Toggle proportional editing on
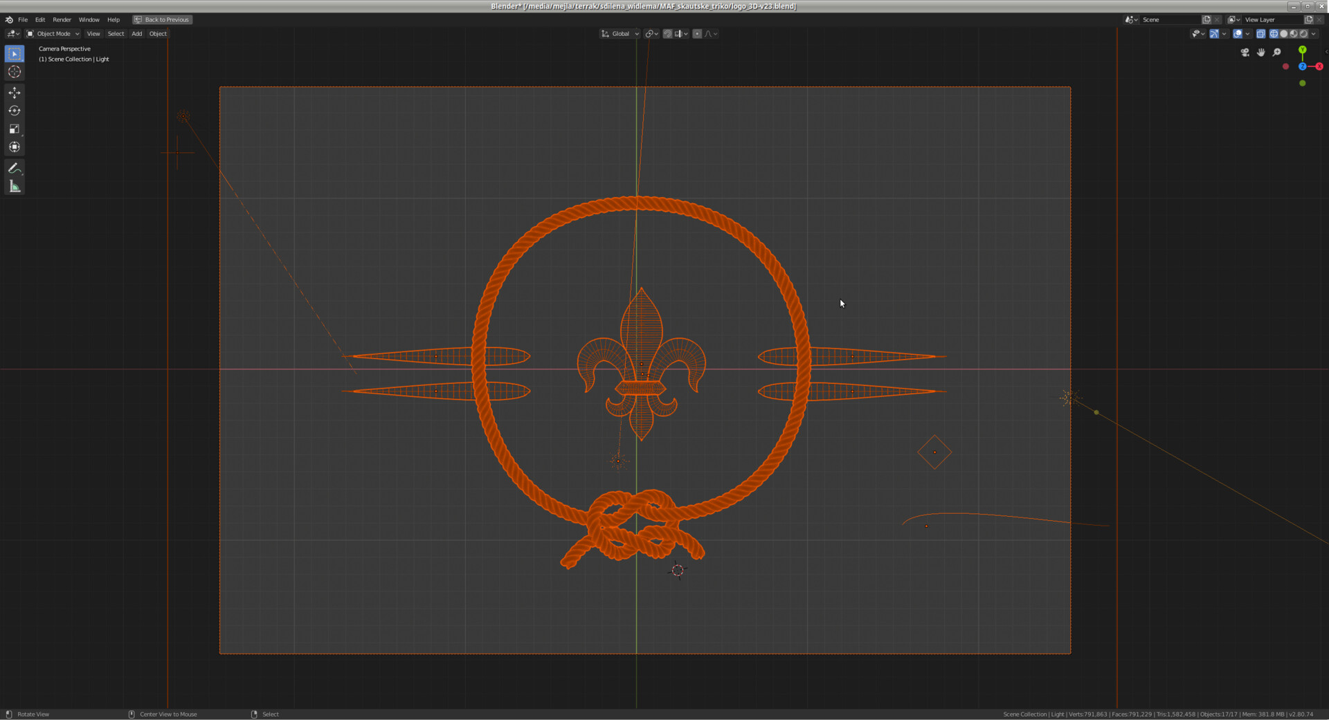 pos(697,34)
